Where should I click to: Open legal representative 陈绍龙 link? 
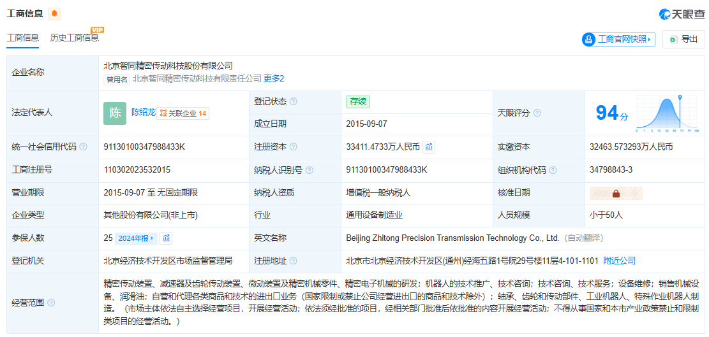click(x=144, y=112)
